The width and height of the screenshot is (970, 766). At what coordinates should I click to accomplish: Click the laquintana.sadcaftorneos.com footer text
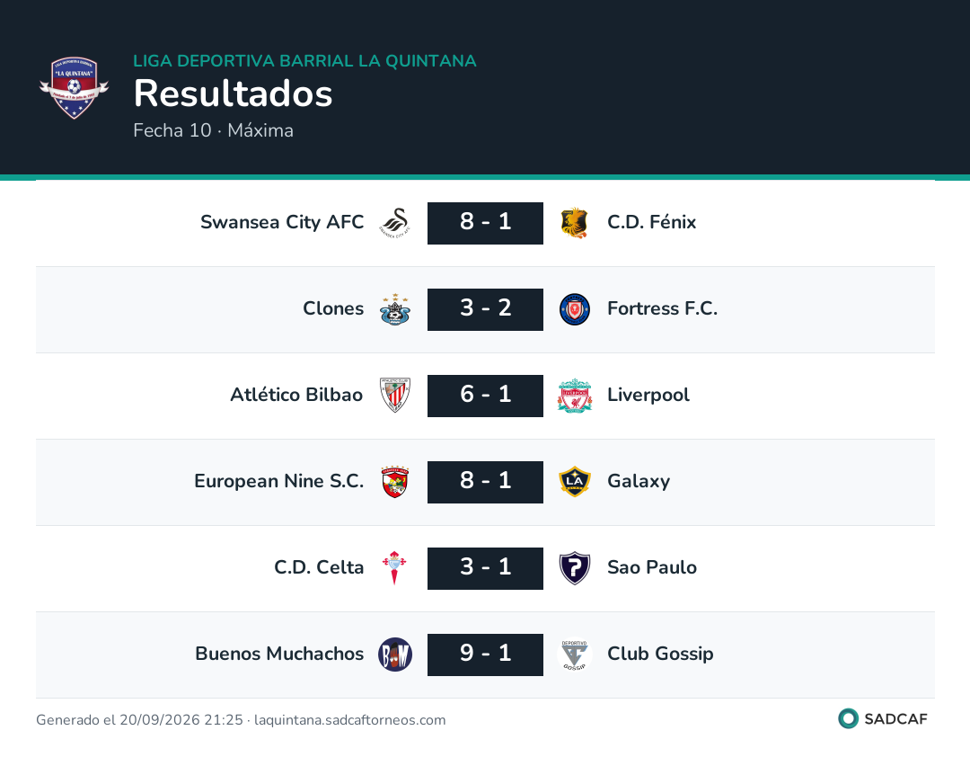(x=349, y=720)
